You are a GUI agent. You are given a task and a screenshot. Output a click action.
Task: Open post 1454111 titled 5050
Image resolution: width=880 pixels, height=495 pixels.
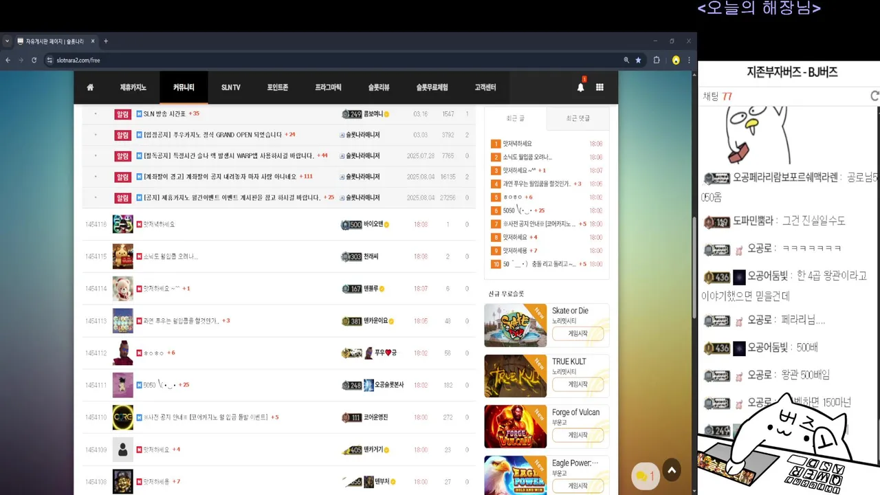pyautogui.click(x=159, y=385)
